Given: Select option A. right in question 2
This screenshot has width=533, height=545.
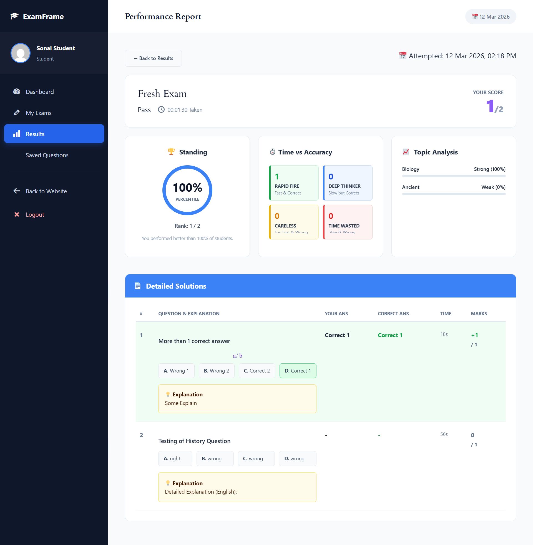Looking at the screenshot, I should point(175,458).
